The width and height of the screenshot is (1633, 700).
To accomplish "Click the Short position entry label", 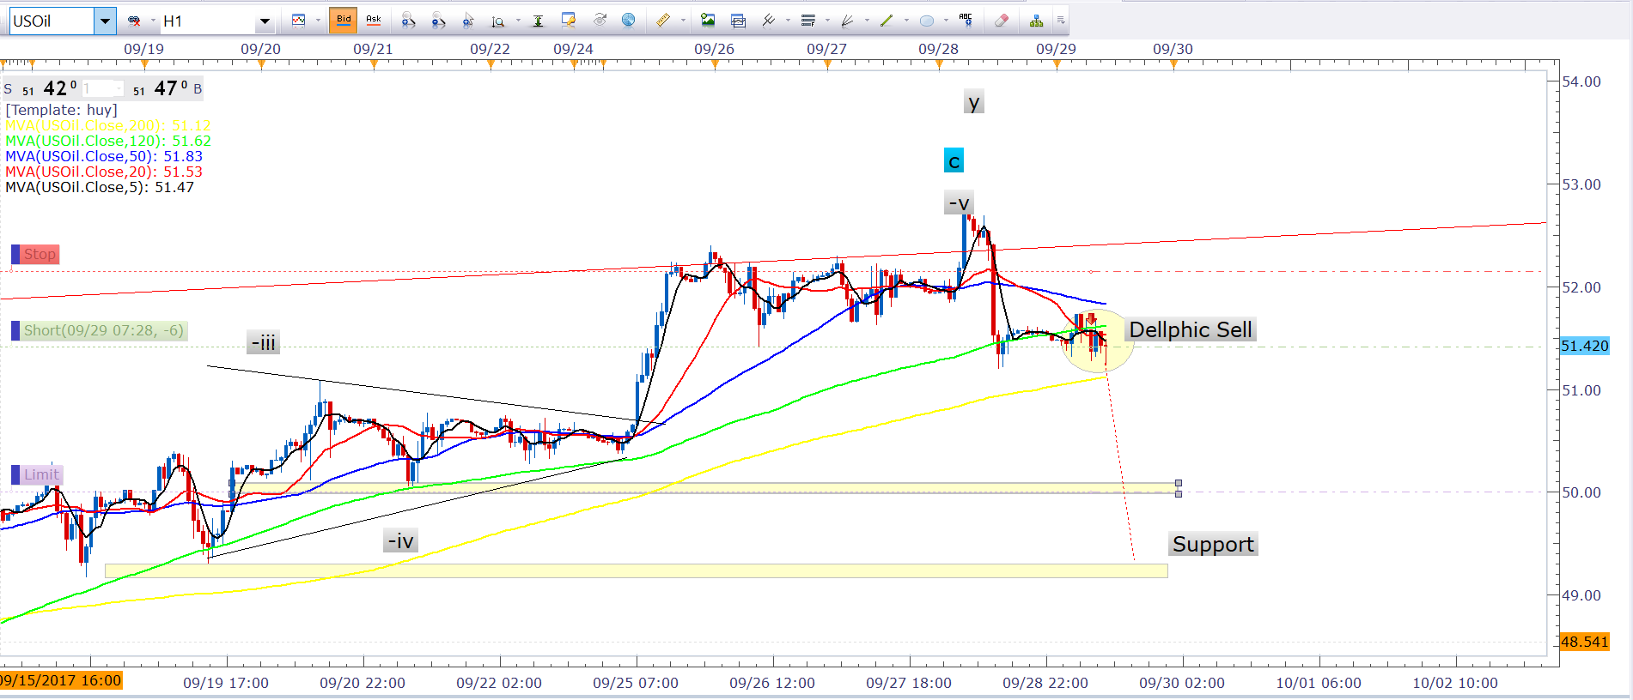I will pos(103,330).
